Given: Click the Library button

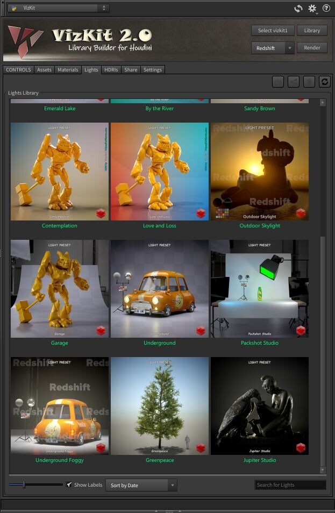Looking at the screenshot, I should click(x=312, y=31).
